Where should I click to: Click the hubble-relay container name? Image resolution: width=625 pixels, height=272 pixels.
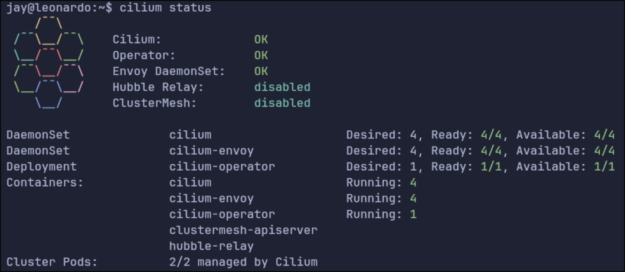(211, 246)
